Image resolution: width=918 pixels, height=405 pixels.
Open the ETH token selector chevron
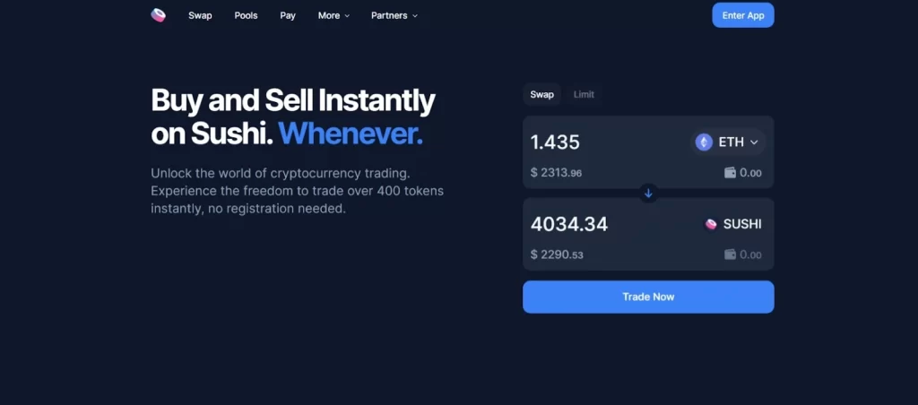754,142
